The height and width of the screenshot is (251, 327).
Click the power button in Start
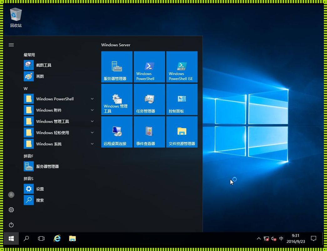click(11, 225)
